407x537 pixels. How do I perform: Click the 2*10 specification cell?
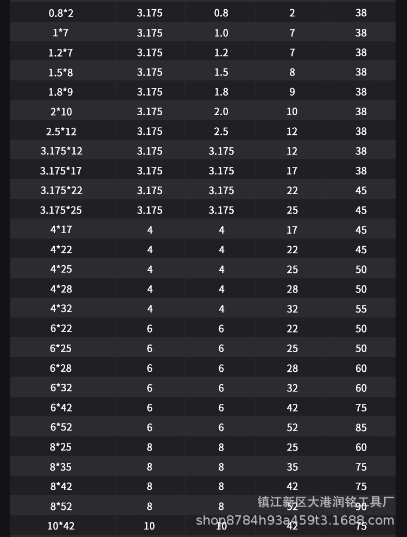coord(61,112)
